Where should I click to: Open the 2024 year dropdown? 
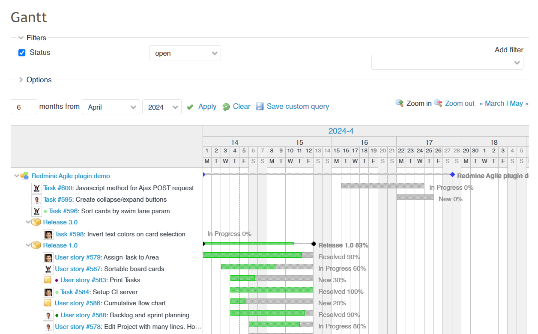tap(161, 107)
